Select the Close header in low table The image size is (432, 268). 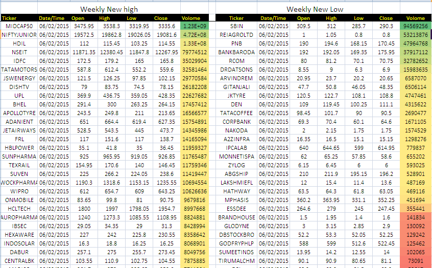[x=386, y=18]
